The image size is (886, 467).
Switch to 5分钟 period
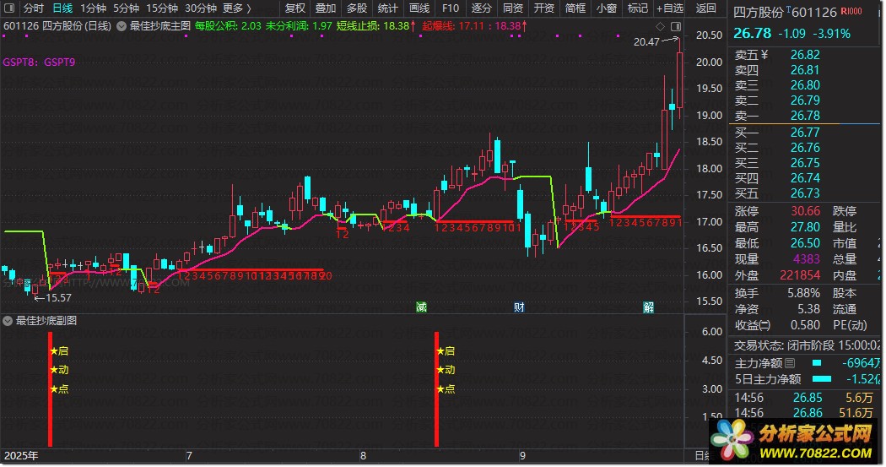[126, 8]
